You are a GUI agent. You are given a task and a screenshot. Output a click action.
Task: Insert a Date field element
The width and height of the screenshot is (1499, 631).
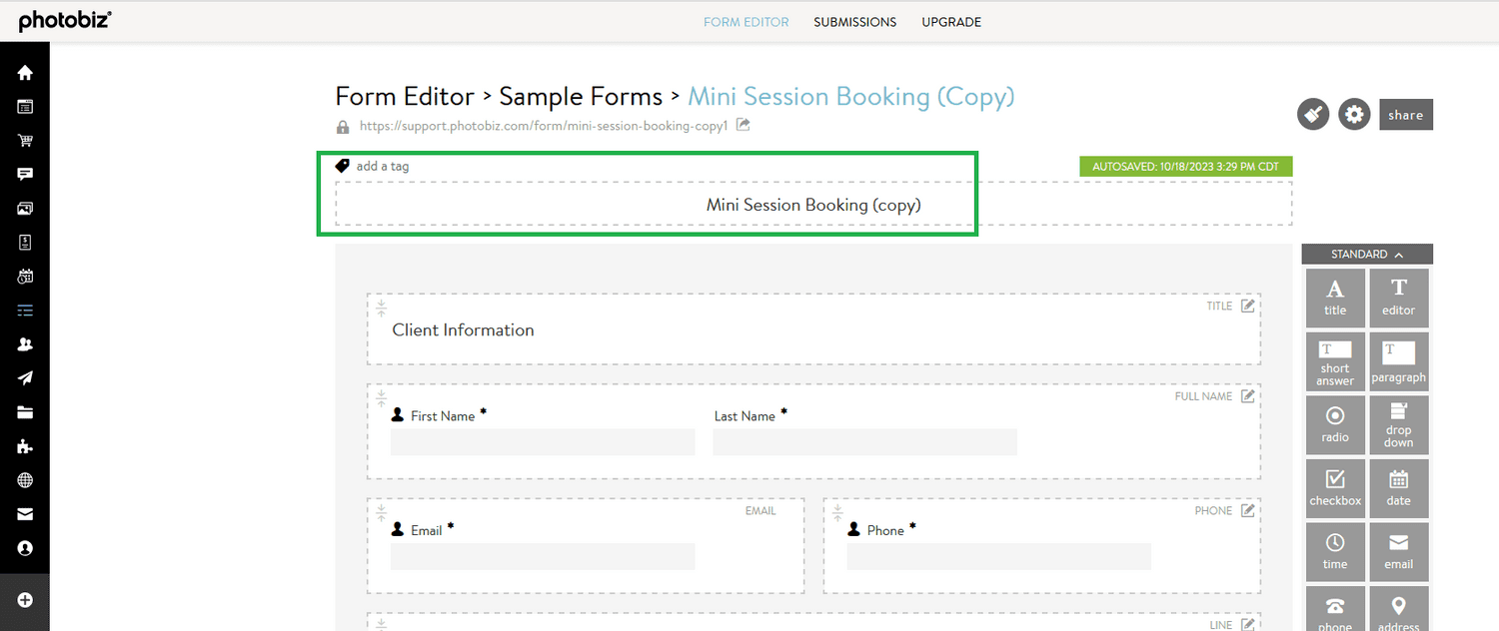tap(1398, 488)
